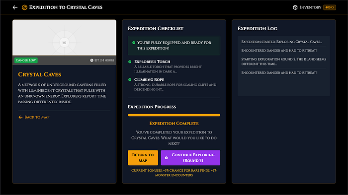Click the clock icon beside Est. 2-3 hours
Viewport: 348px width, 195px height.
click(91, 60)
